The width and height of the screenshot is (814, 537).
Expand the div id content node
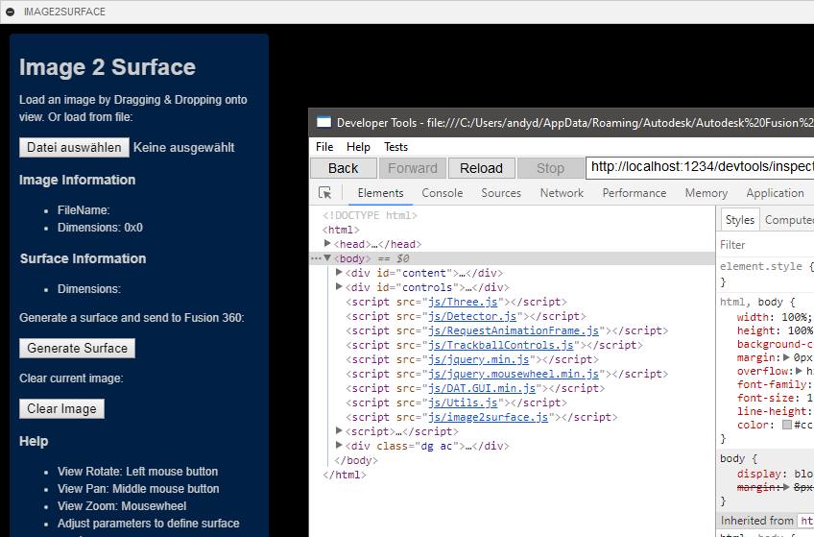pyautogui.click(x=339, y=272)
